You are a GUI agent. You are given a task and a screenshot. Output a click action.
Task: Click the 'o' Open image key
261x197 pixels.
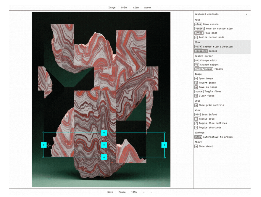[196, 78]
